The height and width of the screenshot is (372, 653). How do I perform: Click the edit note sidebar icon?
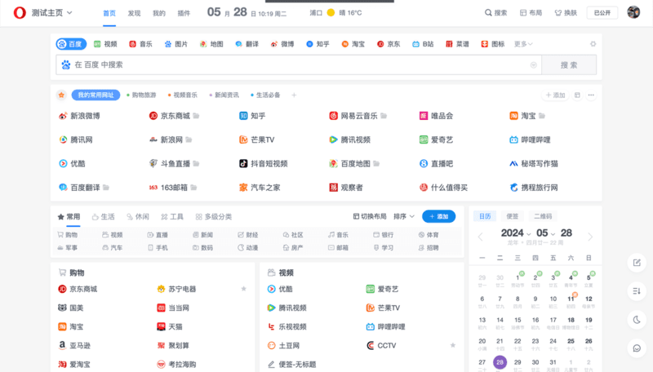(637, 263)
